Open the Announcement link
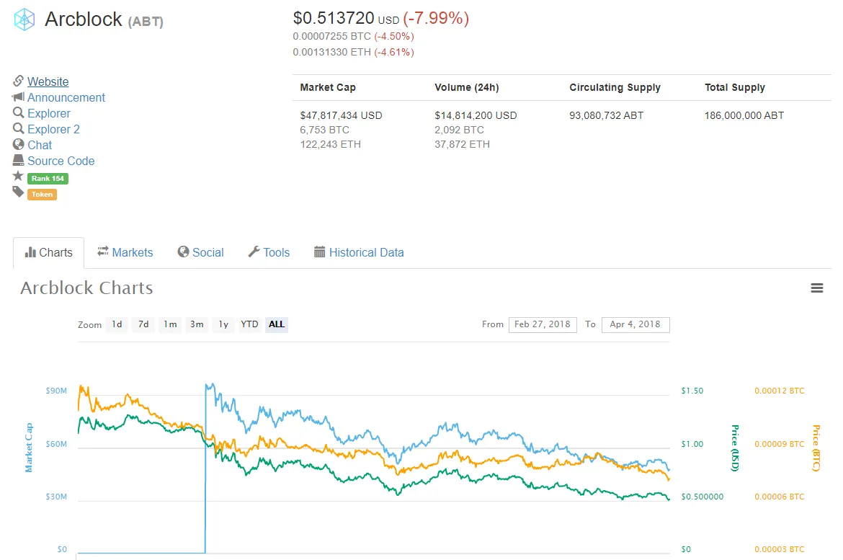Screen dimensions: 843x560 [66, 97]
